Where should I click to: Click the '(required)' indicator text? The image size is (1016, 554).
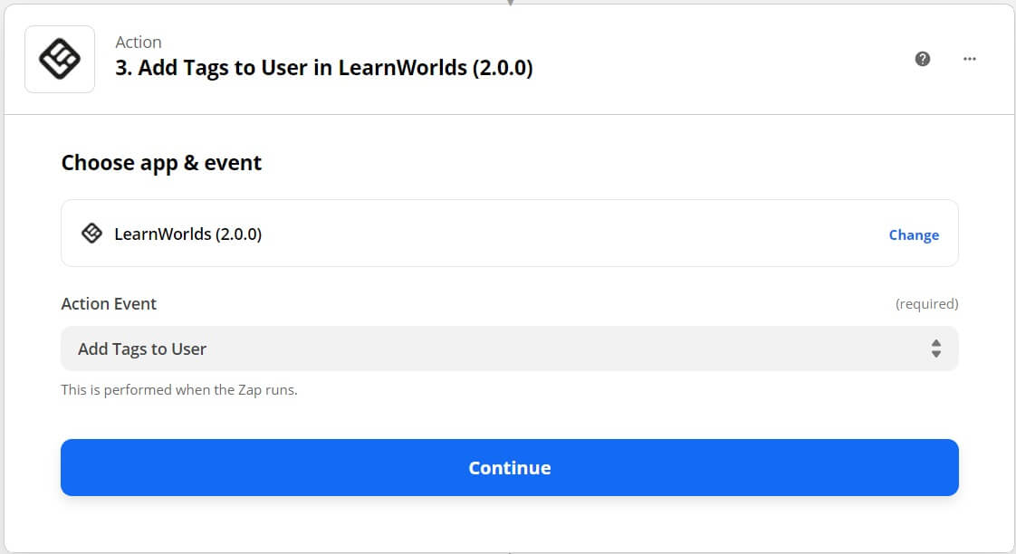click(x=926, y=304)
